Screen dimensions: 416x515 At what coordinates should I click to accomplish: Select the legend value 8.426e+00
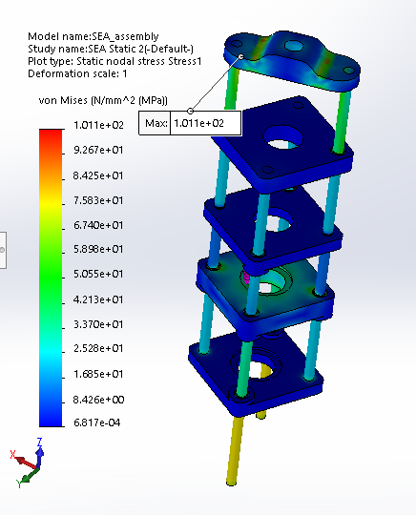98,400
